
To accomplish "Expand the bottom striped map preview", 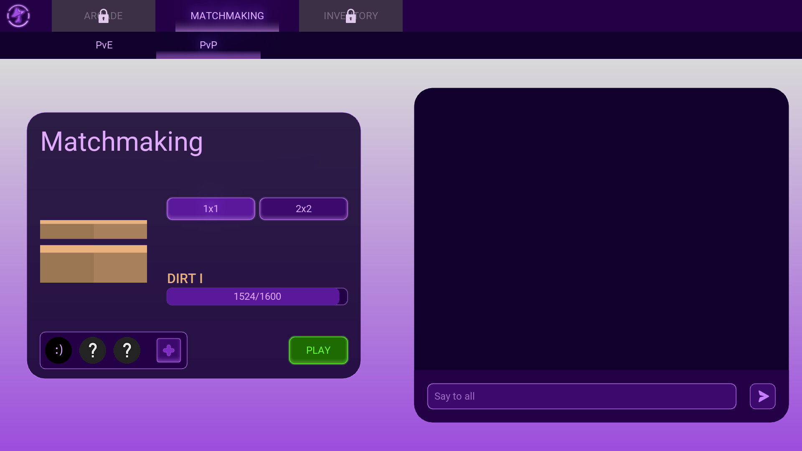I will click(x=93, y=264).
